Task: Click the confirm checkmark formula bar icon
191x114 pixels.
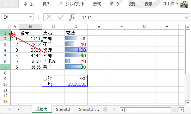Action: (61, 17)
